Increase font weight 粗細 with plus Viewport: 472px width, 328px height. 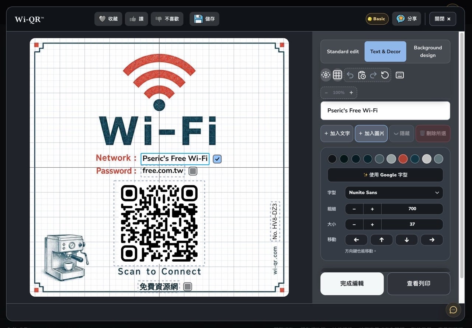pos(372,209)
